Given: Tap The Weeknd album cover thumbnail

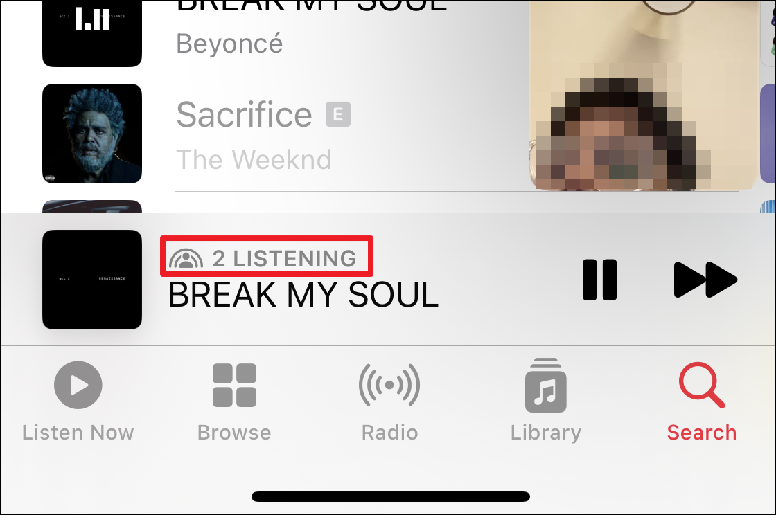Looking at the screenshot, I should pos(92,134).
